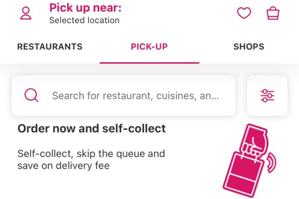Screen dimensions: 299x199
Task: Change location via 'Pick up near:' heading
Action: pos(85,8)
